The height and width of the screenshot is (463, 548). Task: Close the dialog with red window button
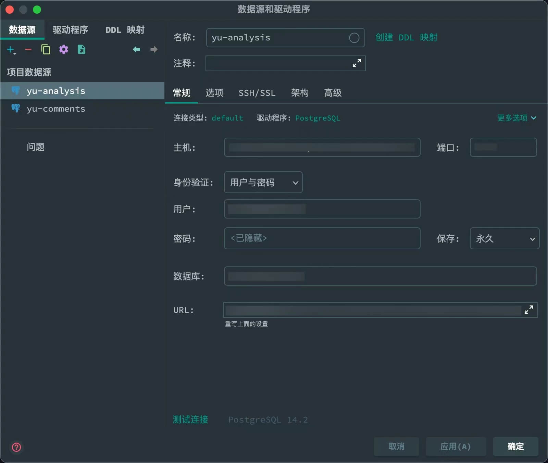[x=10, y=10]
